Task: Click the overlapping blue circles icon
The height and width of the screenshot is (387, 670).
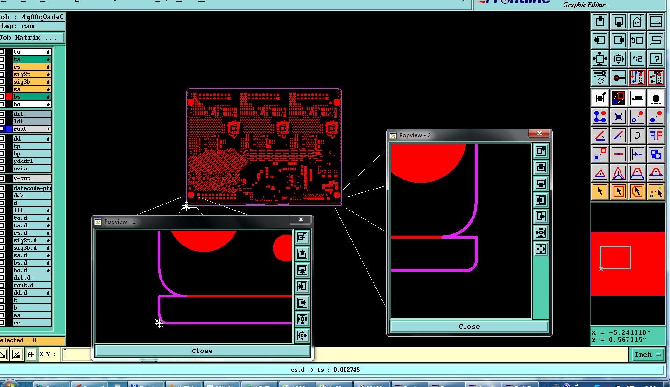Action: pyautogui.click(x=656, y=154)
